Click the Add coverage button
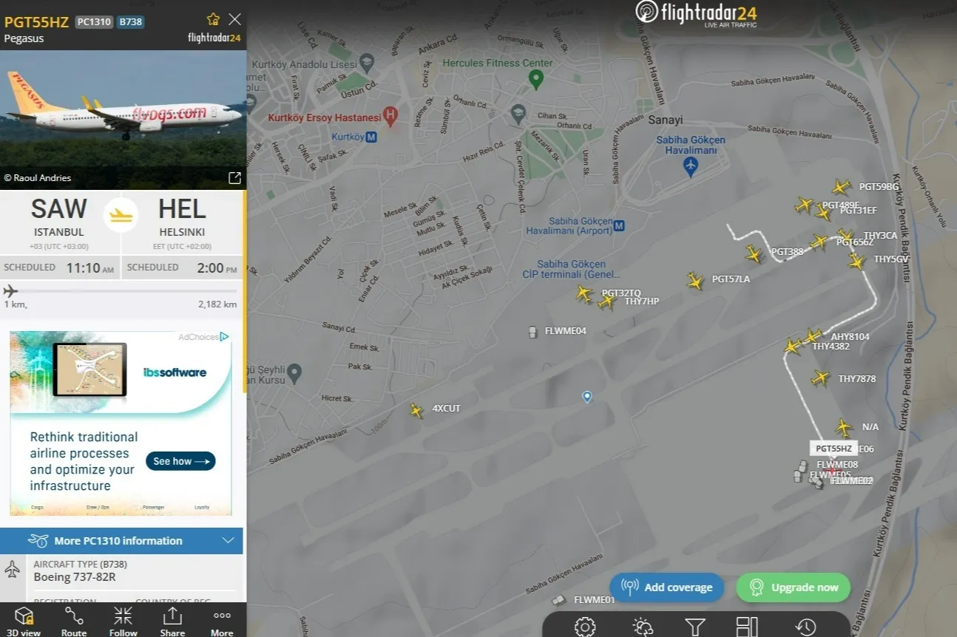Screen dimensions: 957x637 tap(666, 587)
